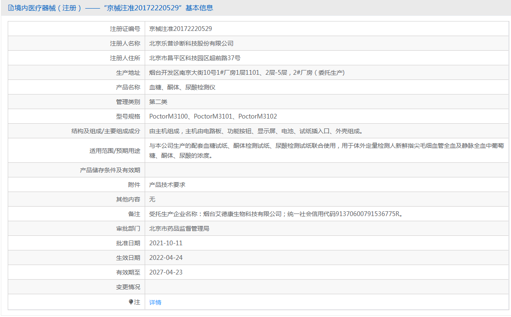Click the 适用范围/预期用途 label

115,151
